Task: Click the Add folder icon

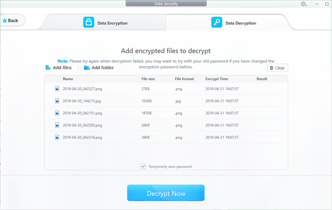Action: tap(87, 68)
